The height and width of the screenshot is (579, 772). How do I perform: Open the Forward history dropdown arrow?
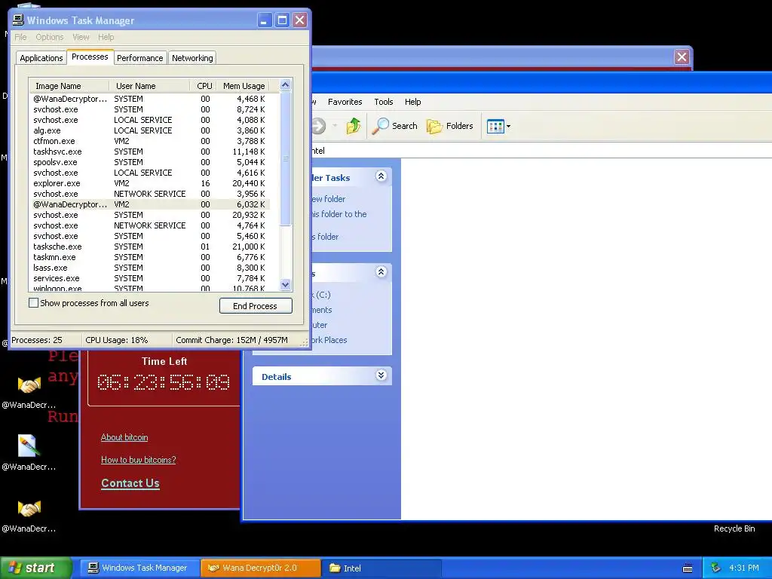pos(334,126)
